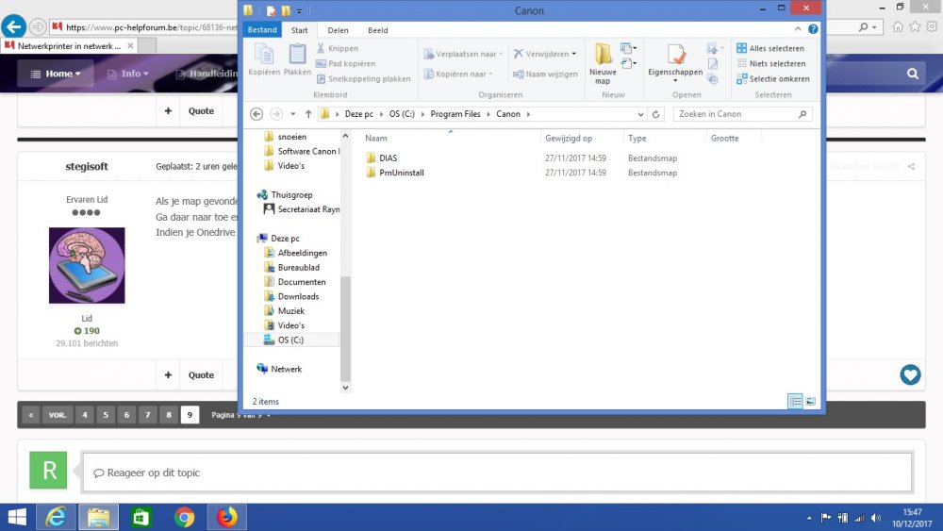Switch to large thumbnails view

810,402
